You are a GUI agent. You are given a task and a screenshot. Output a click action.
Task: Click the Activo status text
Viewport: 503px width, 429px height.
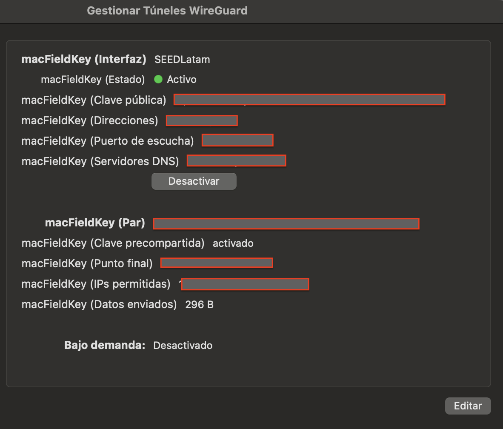(182, 80)
